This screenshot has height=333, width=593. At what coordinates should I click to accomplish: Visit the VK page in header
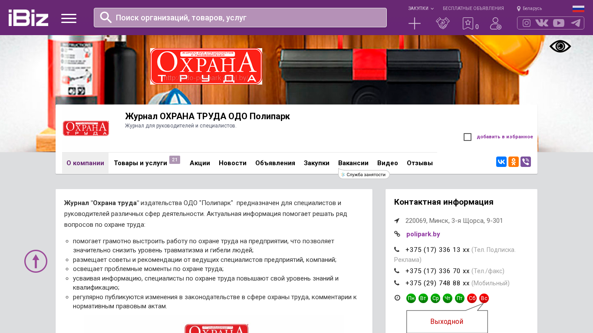click(x=542, y=23)
